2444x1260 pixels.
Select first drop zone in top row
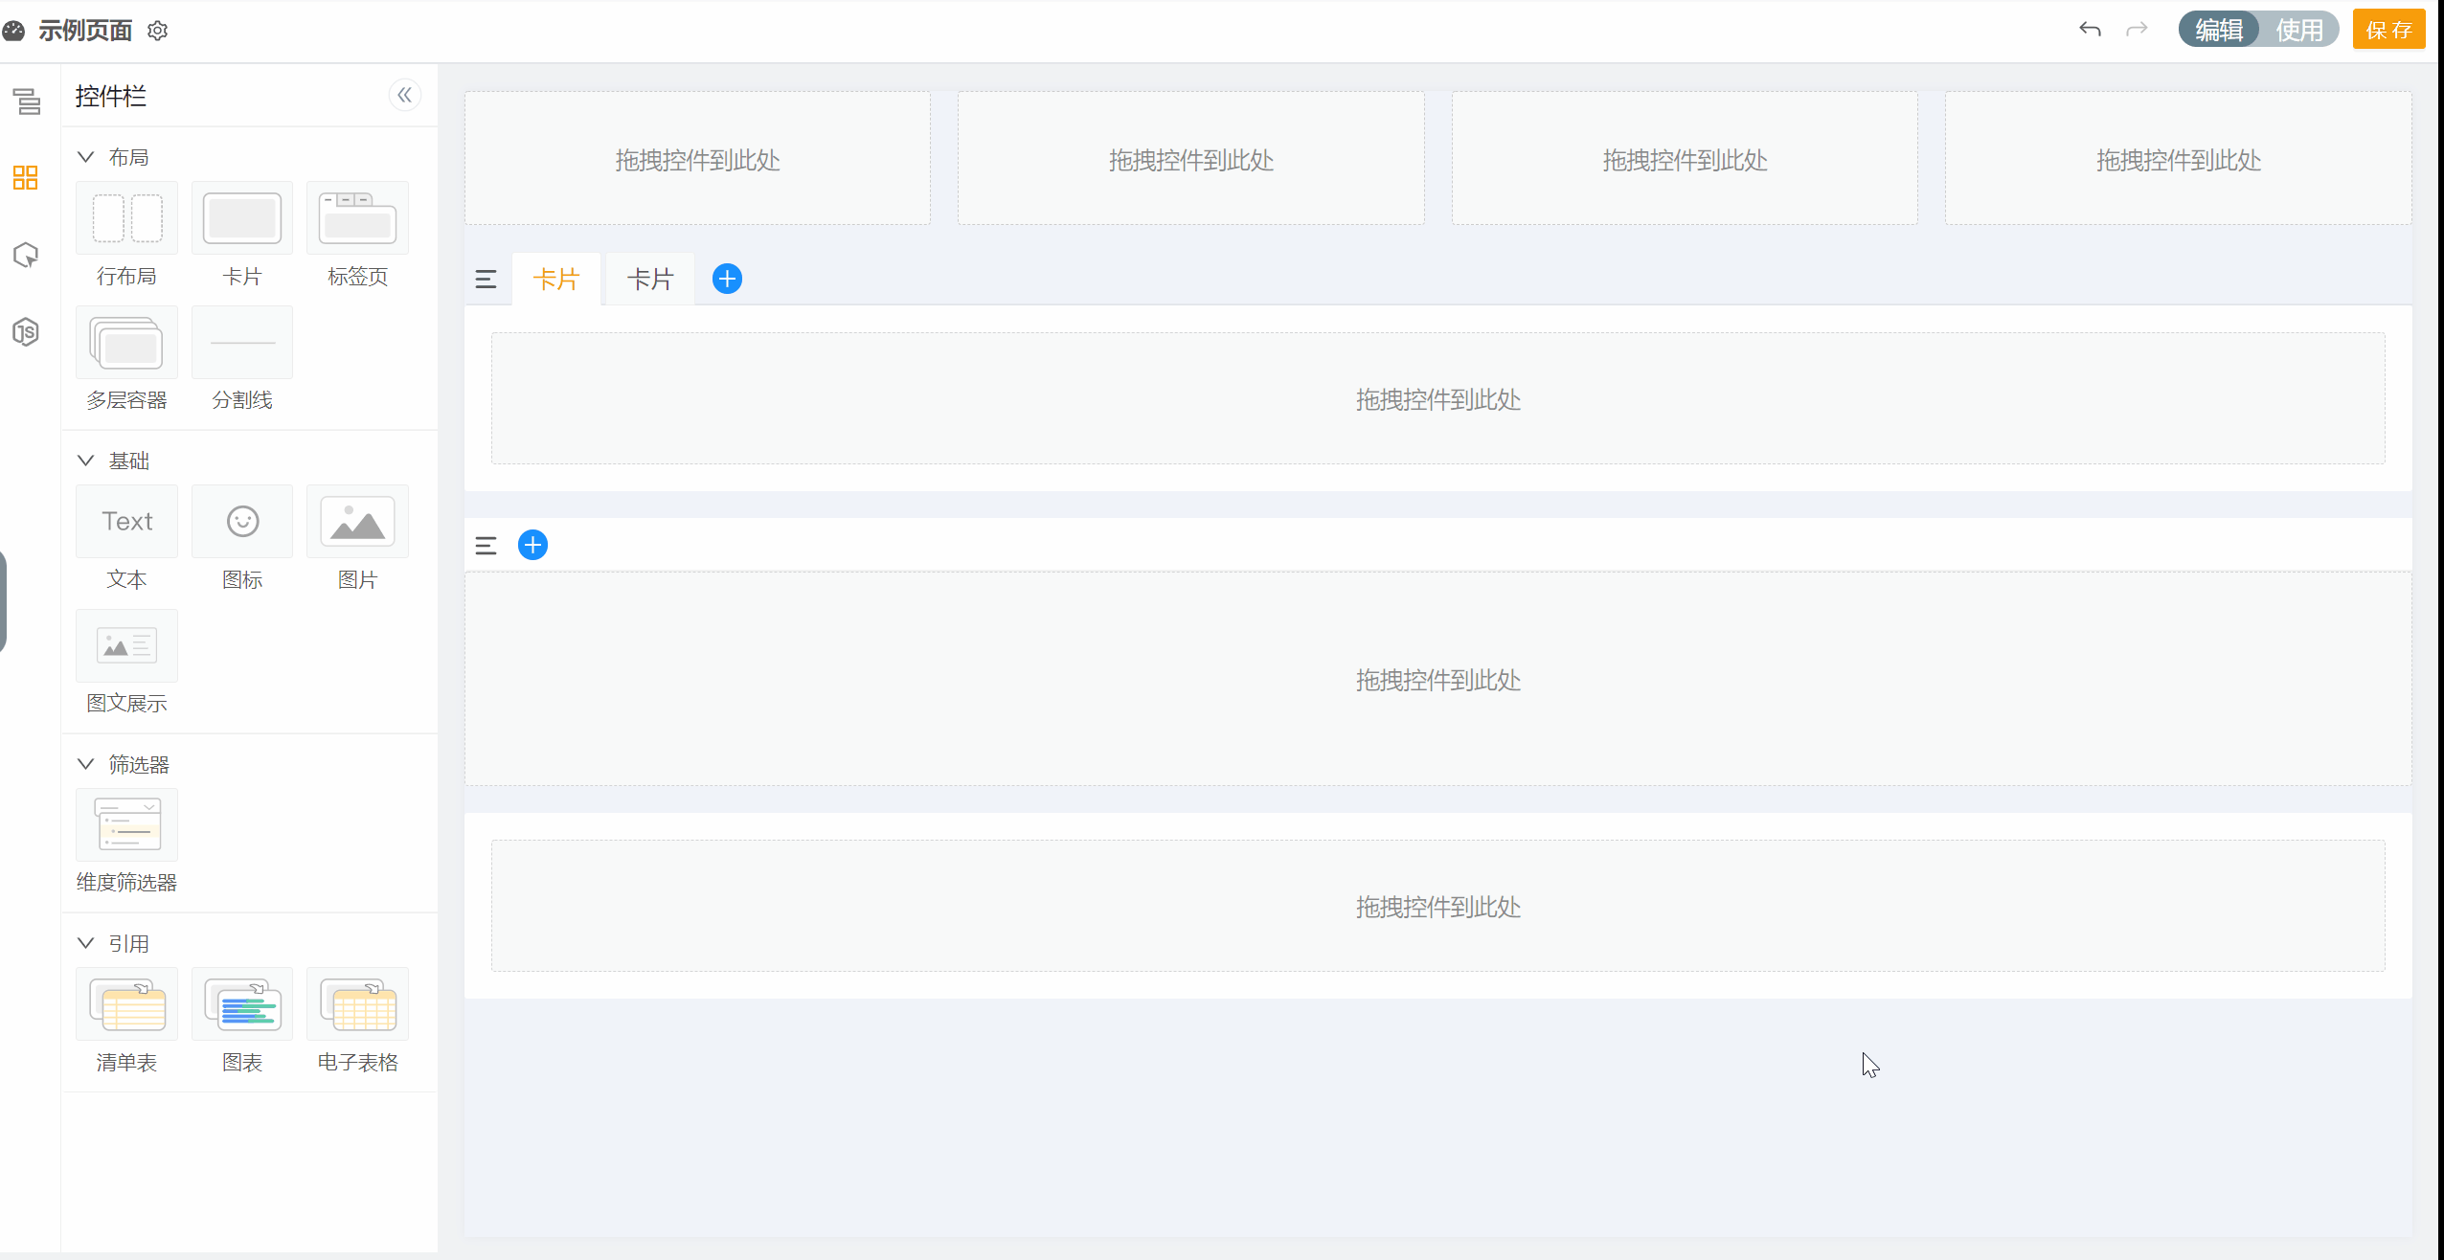click(x=697, y=158)
